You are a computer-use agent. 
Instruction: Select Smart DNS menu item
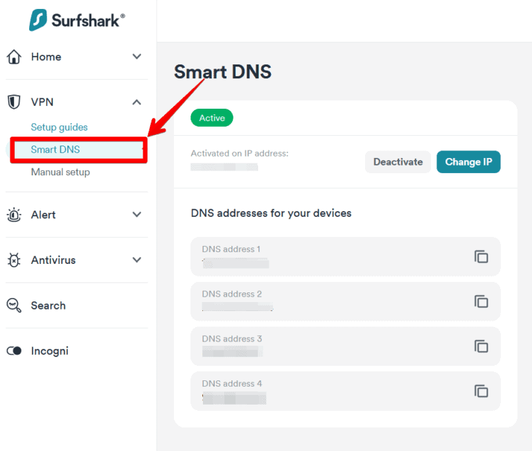55,150
